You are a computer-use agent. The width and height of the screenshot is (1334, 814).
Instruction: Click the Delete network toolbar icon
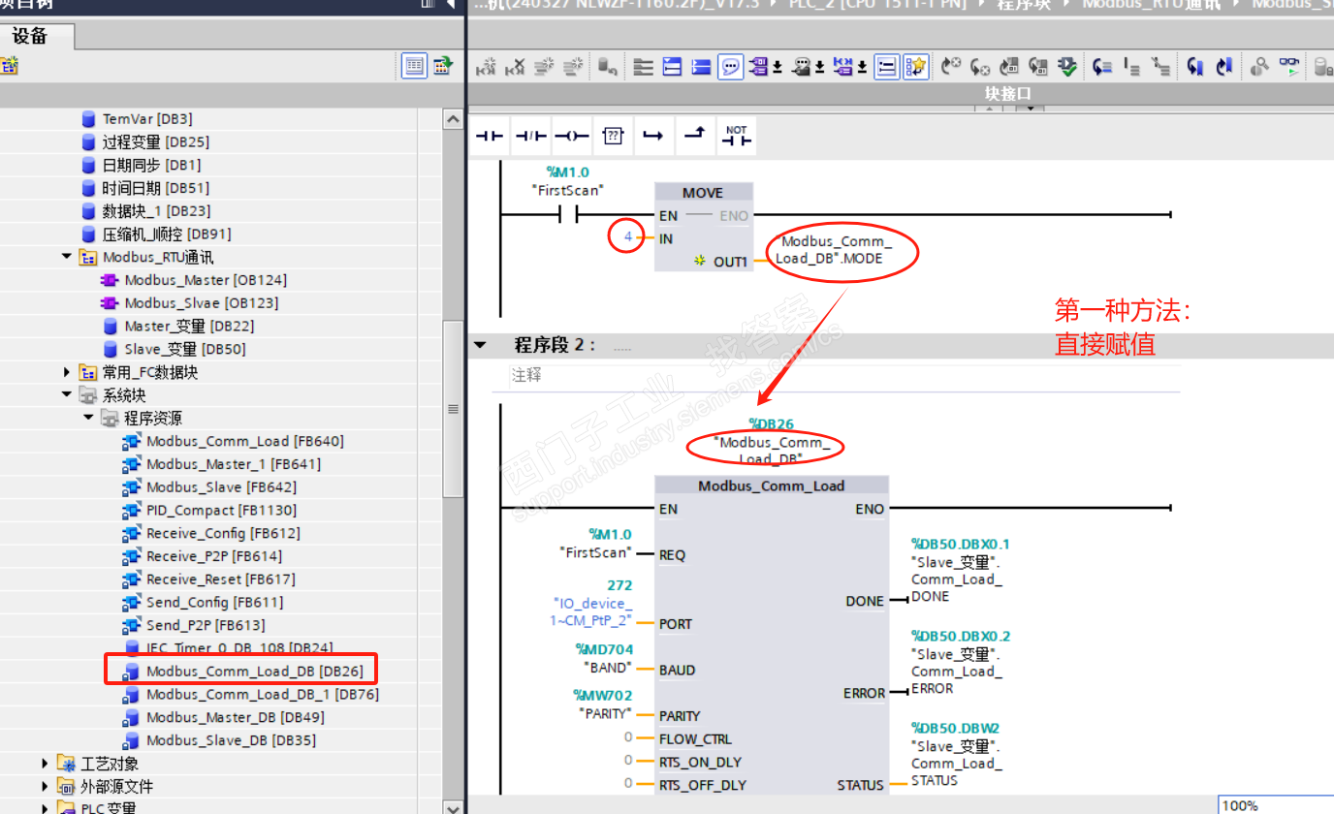tap(516, 67)
